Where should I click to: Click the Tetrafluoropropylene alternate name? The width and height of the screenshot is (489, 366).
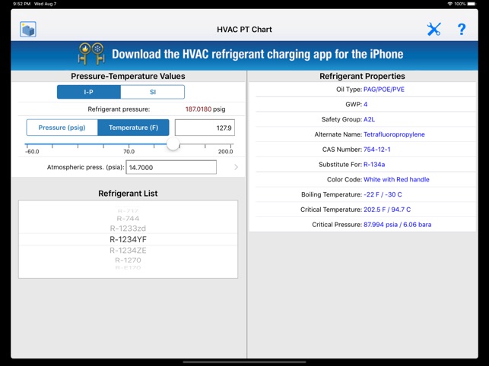point(394,134)
